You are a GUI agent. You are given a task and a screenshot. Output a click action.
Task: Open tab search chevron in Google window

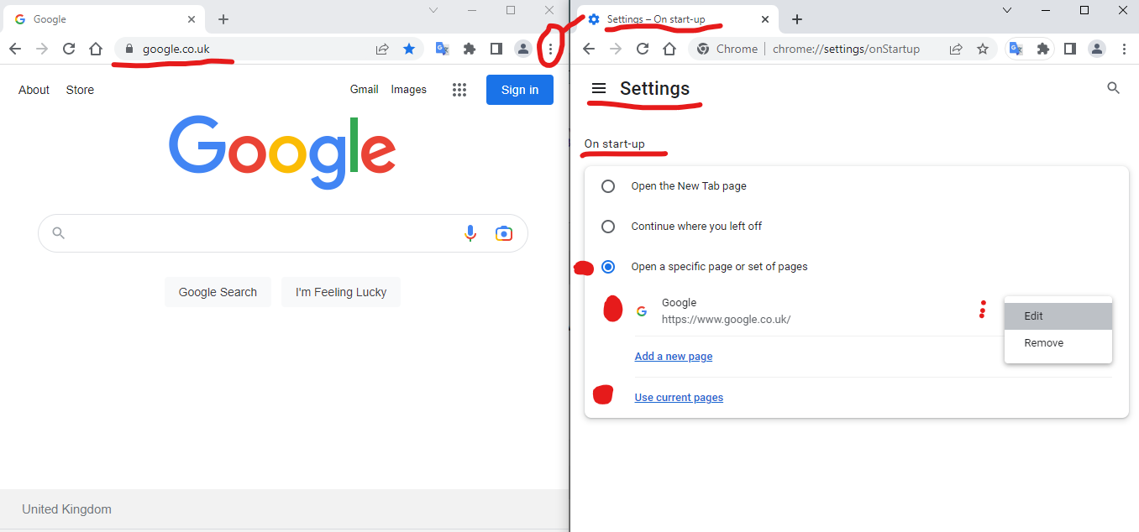pos(433,10)
